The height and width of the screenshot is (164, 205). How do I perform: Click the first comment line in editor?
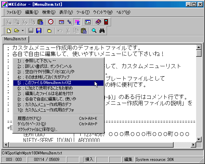pos(74,48)
